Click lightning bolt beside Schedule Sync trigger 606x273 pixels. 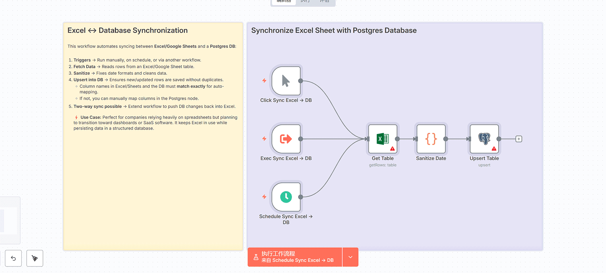pos(264,197)
